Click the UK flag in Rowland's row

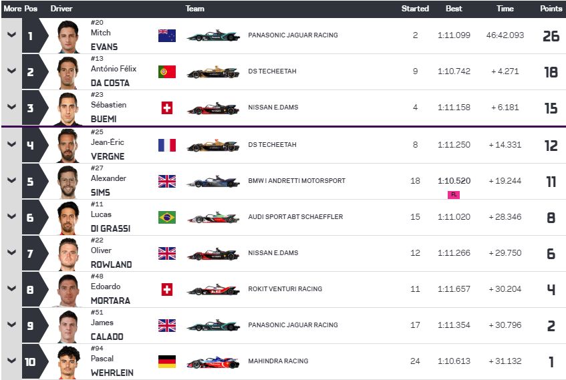tap(167, 253)
